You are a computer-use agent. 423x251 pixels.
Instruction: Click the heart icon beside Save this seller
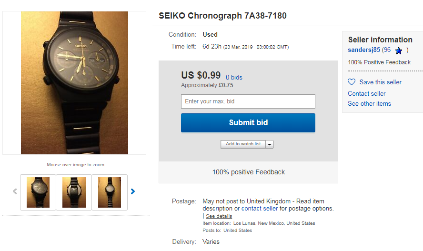(352, 82)
